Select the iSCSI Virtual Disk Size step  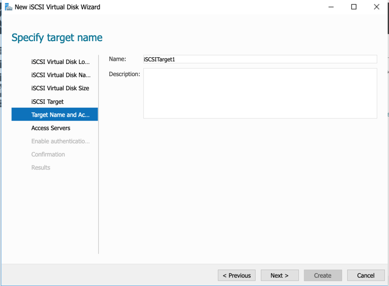(x=60, y=88)
